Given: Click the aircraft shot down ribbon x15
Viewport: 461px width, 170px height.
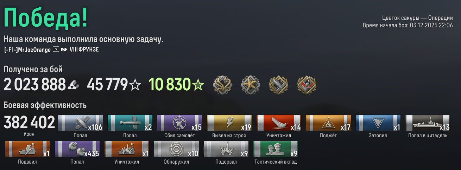Looking at the screenshot, I should click(179, 123).
